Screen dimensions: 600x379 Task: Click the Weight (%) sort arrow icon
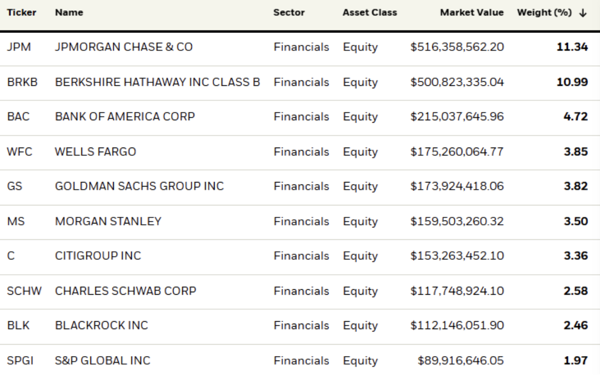[582, 13]
